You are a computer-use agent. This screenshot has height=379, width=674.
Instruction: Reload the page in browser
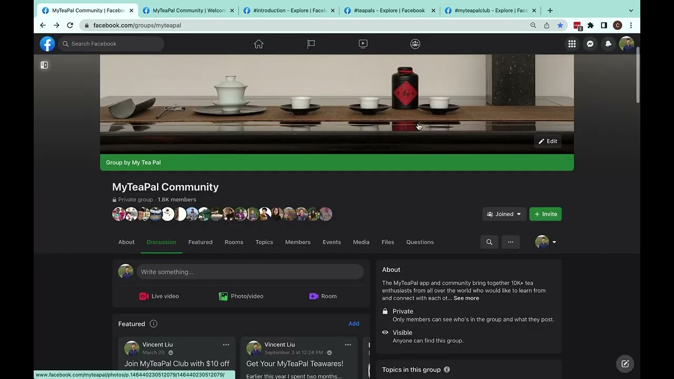pos(70,25)
